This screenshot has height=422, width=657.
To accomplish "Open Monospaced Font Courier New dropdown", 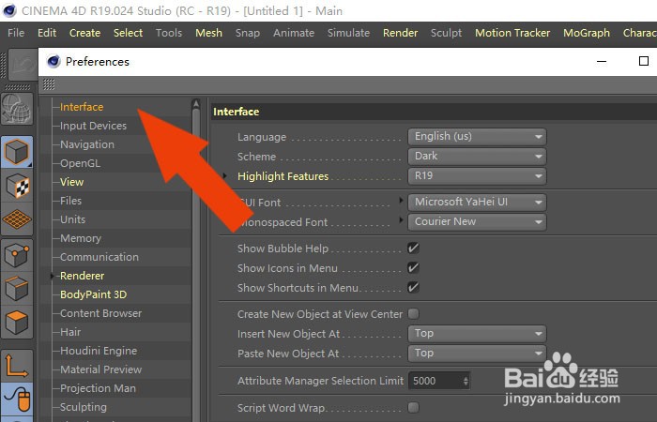I will click(x=477, y=222).
